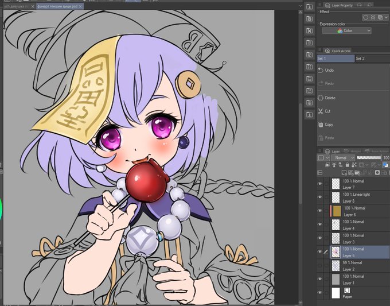Click the Change Layer Color icon
390x306 pixels.
[x=385, y=165]
